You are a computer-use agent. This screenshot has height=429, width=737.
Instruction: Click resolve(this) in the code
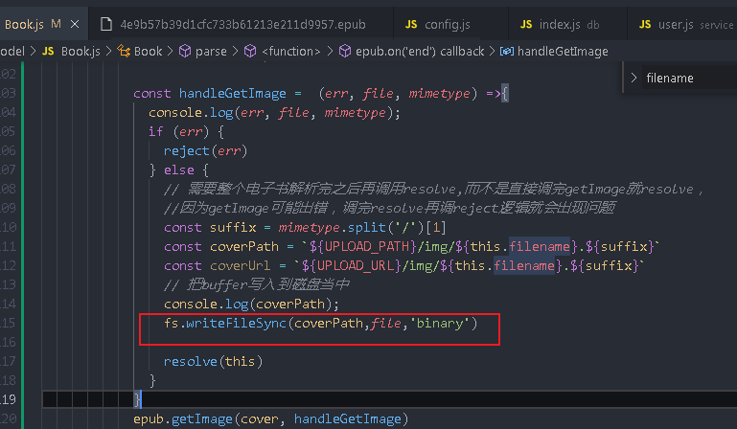[x=213, y=361]
